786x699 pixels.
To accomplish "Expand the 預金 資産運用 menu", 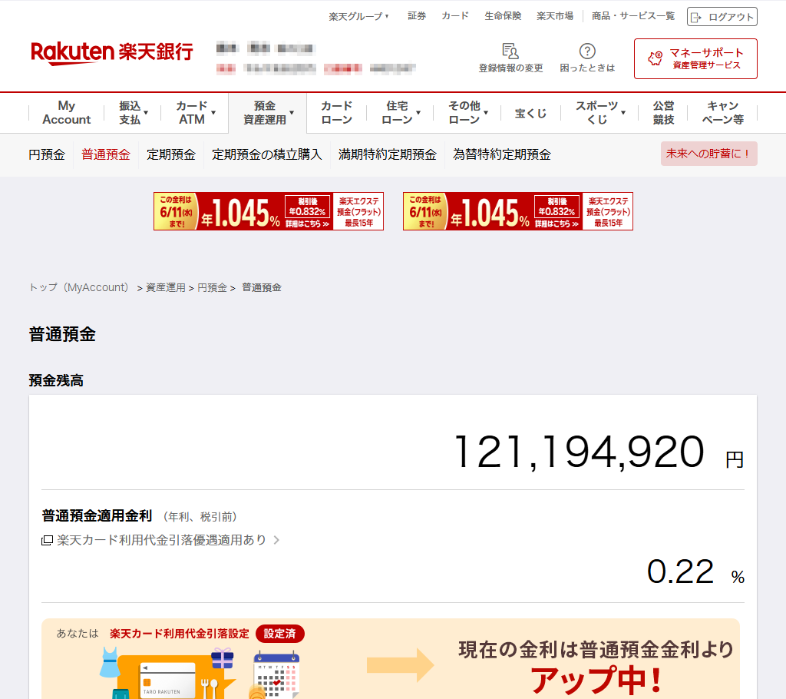I will click(x=268, y=113).
